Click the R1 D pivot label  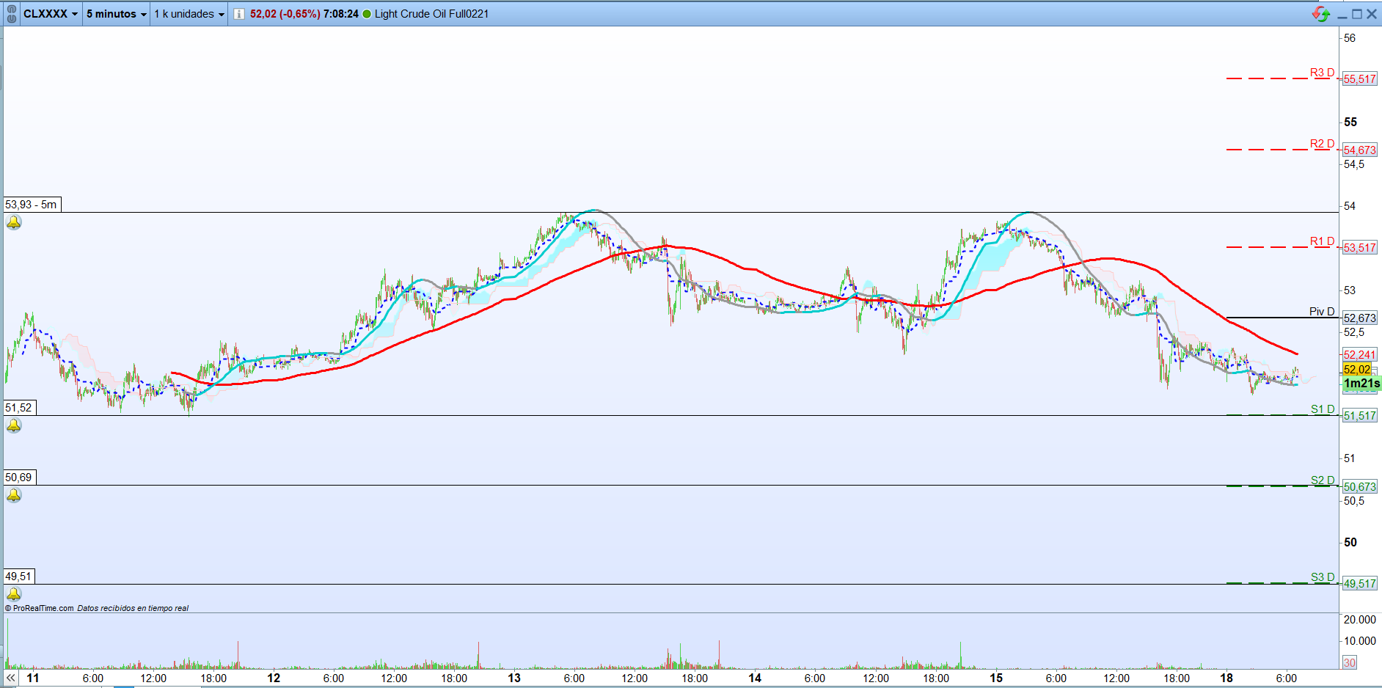coord(1322,241)
